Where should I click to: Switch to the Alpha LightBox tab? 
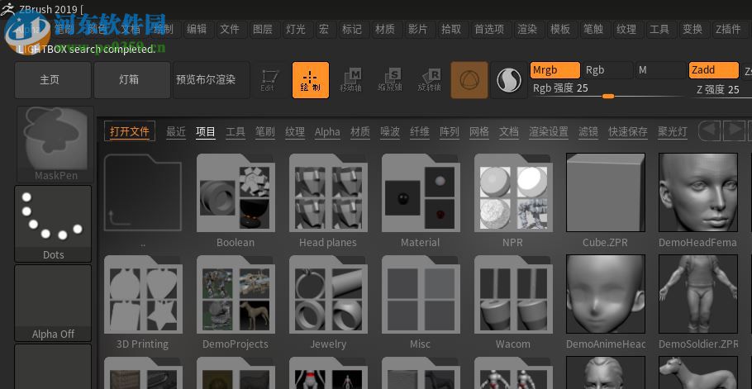point(327,132)
